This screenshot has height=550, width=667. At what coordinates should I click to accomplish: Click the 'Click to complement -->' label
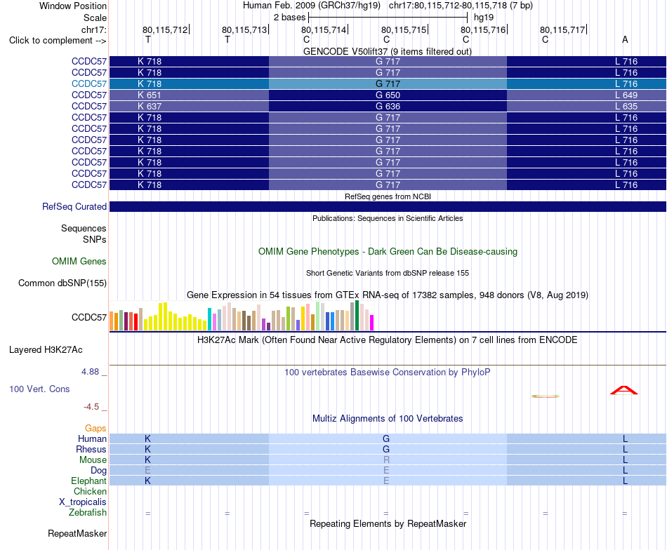click(58, 41)
